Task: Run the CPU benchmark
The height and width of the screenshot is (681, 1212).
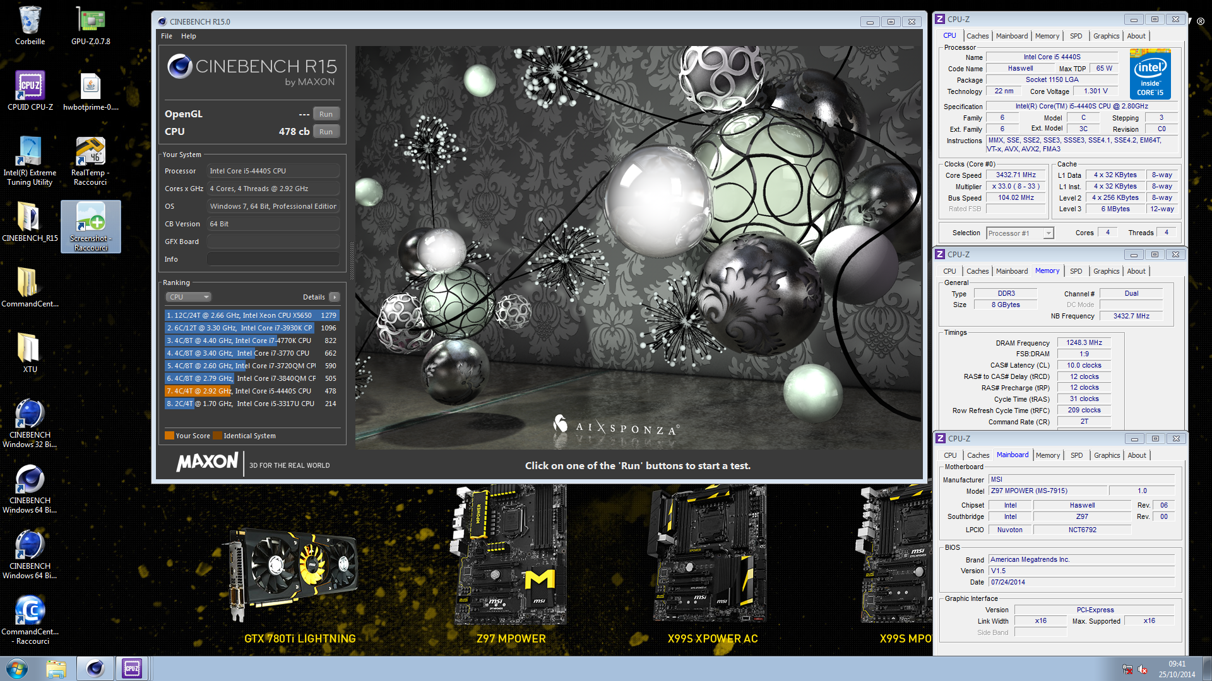Action: 326,132
